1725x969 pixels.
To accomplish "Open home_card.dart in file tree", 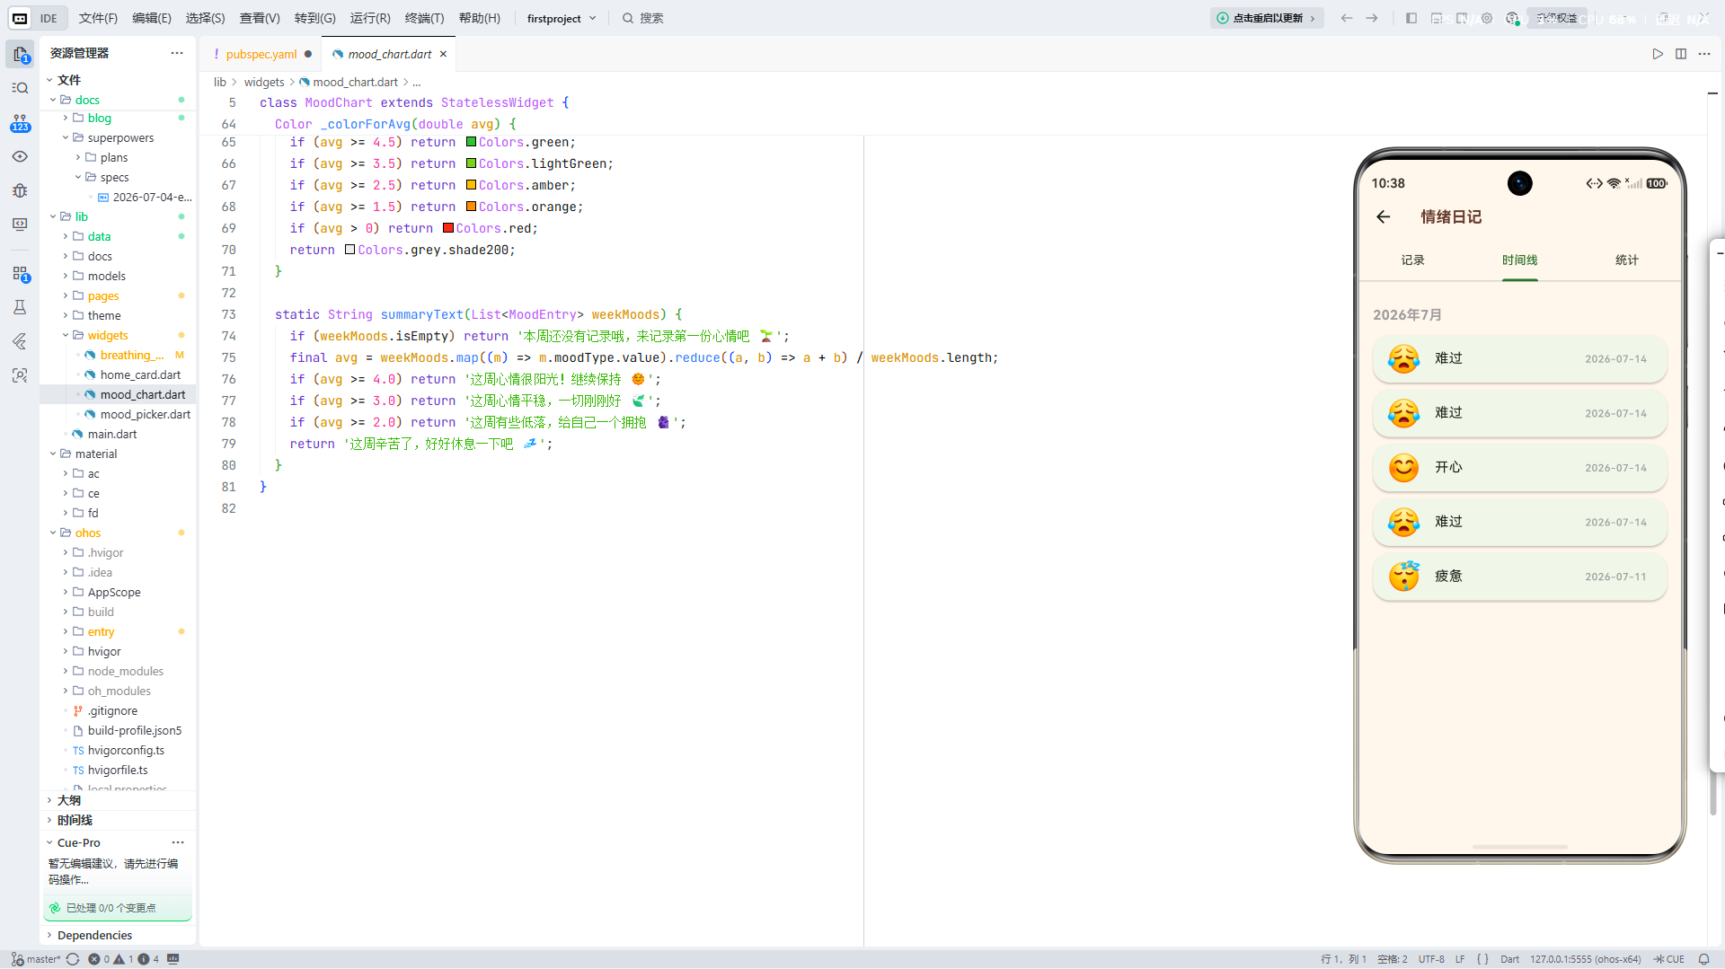I will (x=140, y=374).
